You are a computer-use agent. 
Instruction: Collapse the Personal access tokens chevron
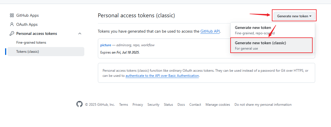click(x=80, y=33)
